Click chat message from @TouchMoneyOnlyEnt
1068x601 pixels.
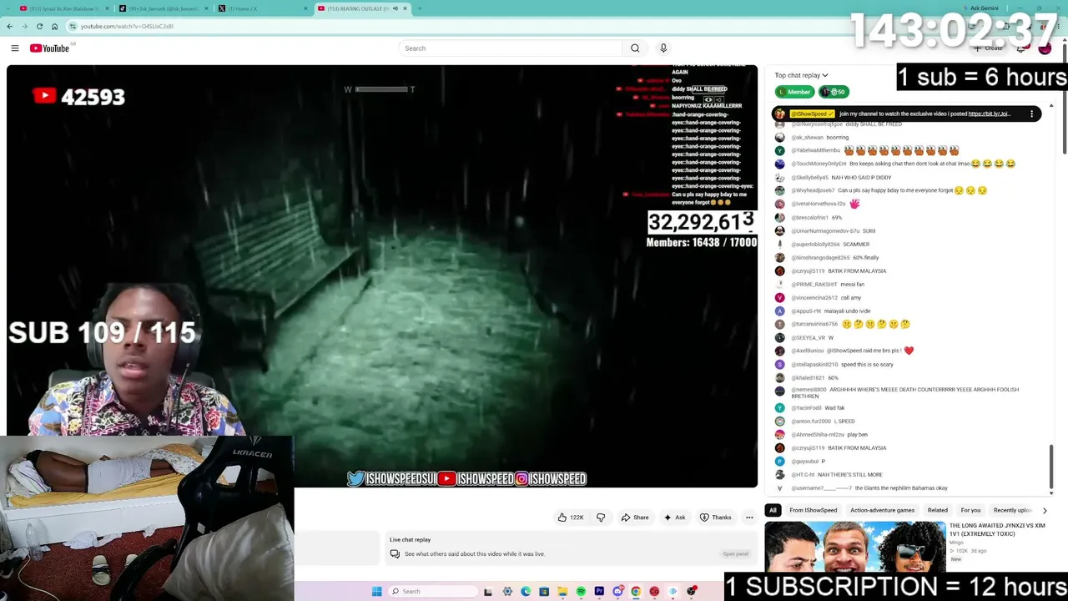click(904, 164)
